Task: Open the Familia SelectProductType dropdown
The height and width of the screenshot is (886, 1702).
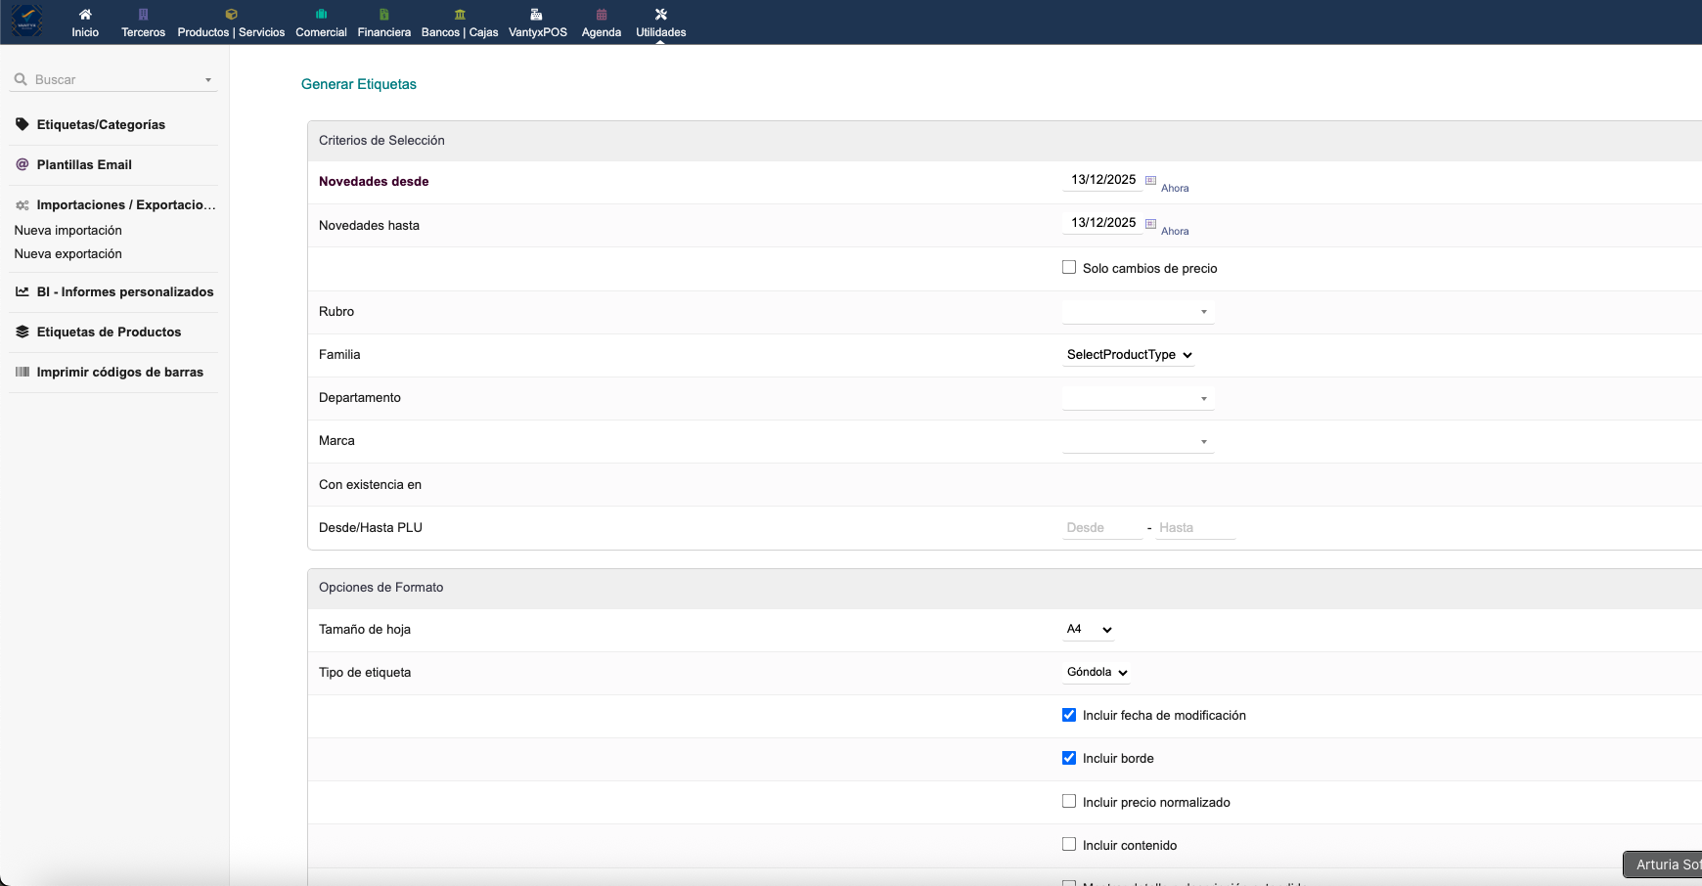Action: [x=1129, y=355]
